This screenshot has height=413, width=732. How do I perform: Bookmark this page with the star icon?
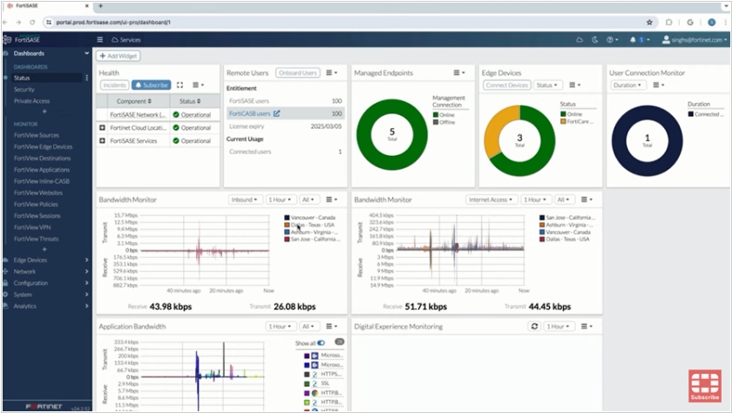click(x=649, y=22)
